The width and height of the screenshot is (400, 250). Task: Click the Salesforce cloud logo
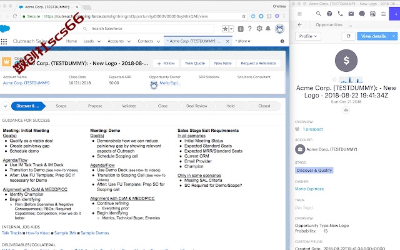click(4, 28)
